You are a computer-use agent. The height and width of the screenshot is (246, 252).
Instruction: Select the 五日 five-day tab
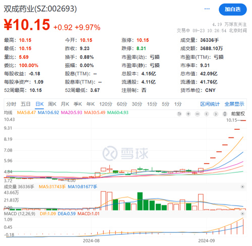(x=26, y=104)
